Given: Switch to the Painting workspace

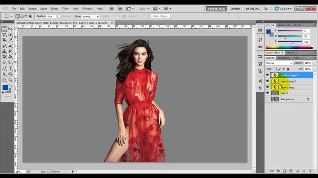Looking at the screenshot, I should pos(253,9).
